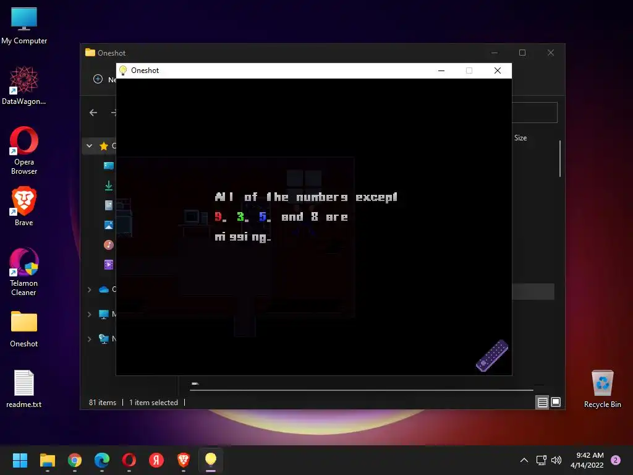633x475 pixels.
Task: Minimize the Oneshot game window
Action: click(441, 71)
